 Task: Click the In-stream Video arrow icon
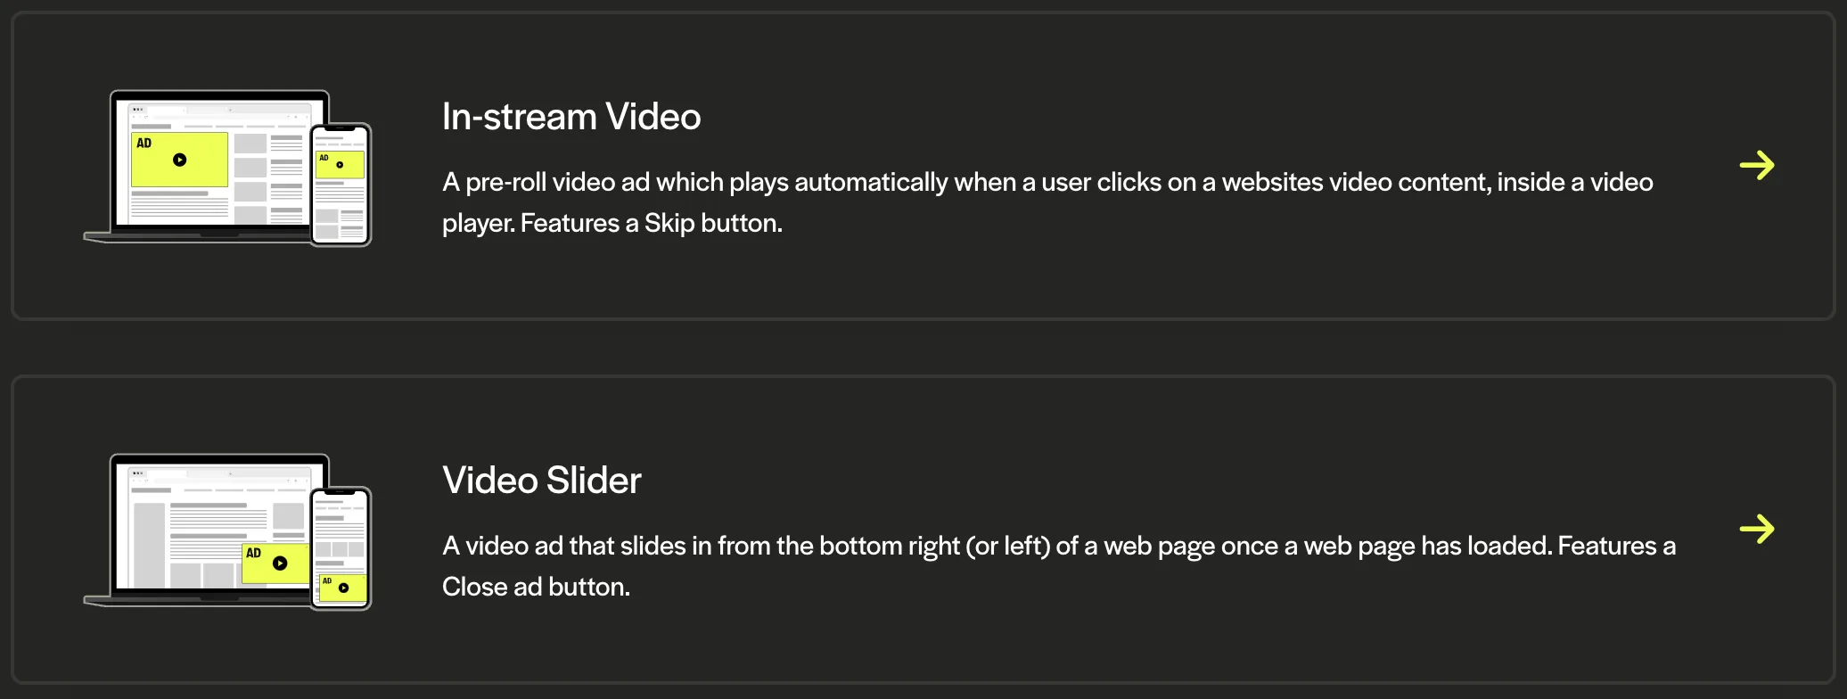click(x=1757, y=165)
